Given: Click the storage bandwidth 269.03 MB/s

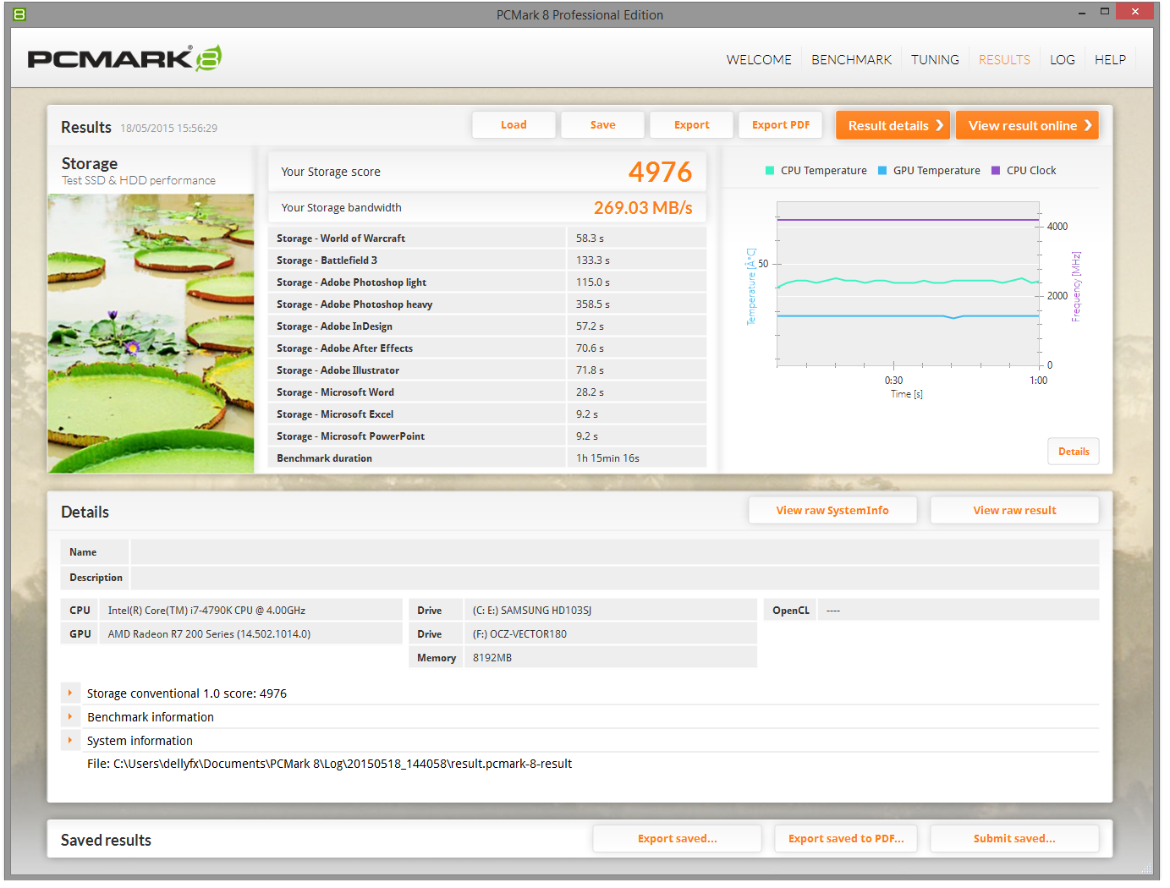Looking at the screenshot, I should pyautogui.click(x=643, y=208).
